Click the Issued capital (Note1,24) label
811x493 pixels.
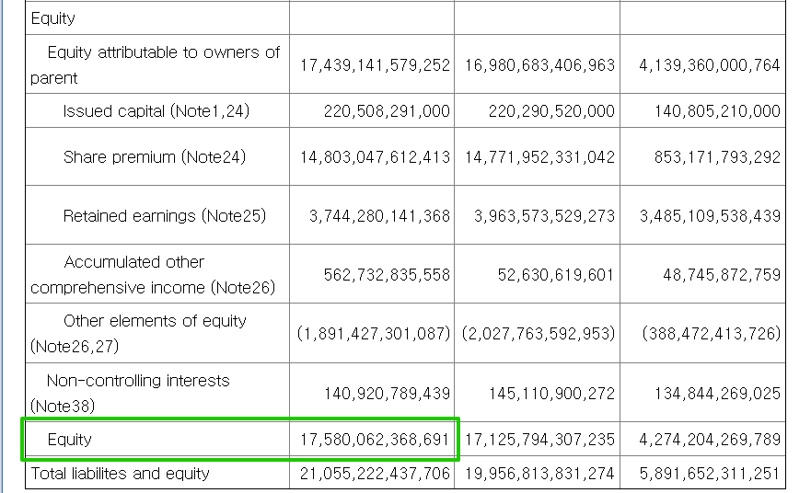156,111
